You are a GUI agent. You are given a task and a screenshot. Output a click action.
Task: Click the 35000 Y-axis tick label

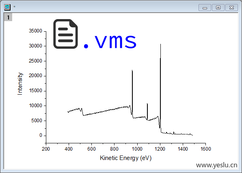click(x=35, y=31)
